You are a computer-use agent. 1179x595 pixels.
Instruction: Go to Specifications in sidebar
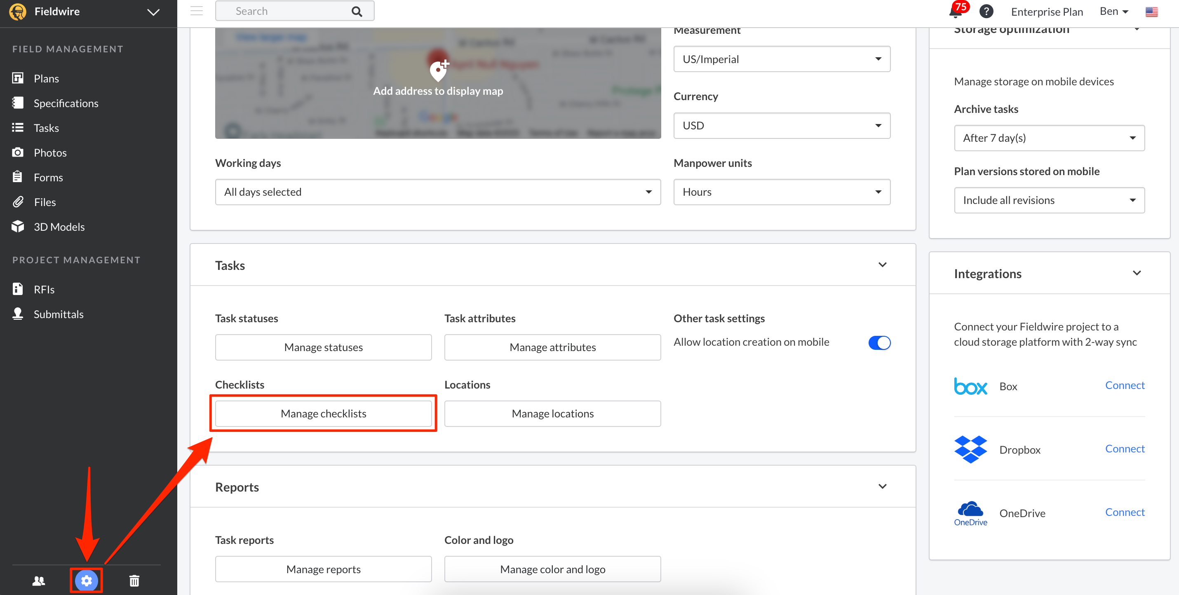pyautogui.click(x=66, y=103)
